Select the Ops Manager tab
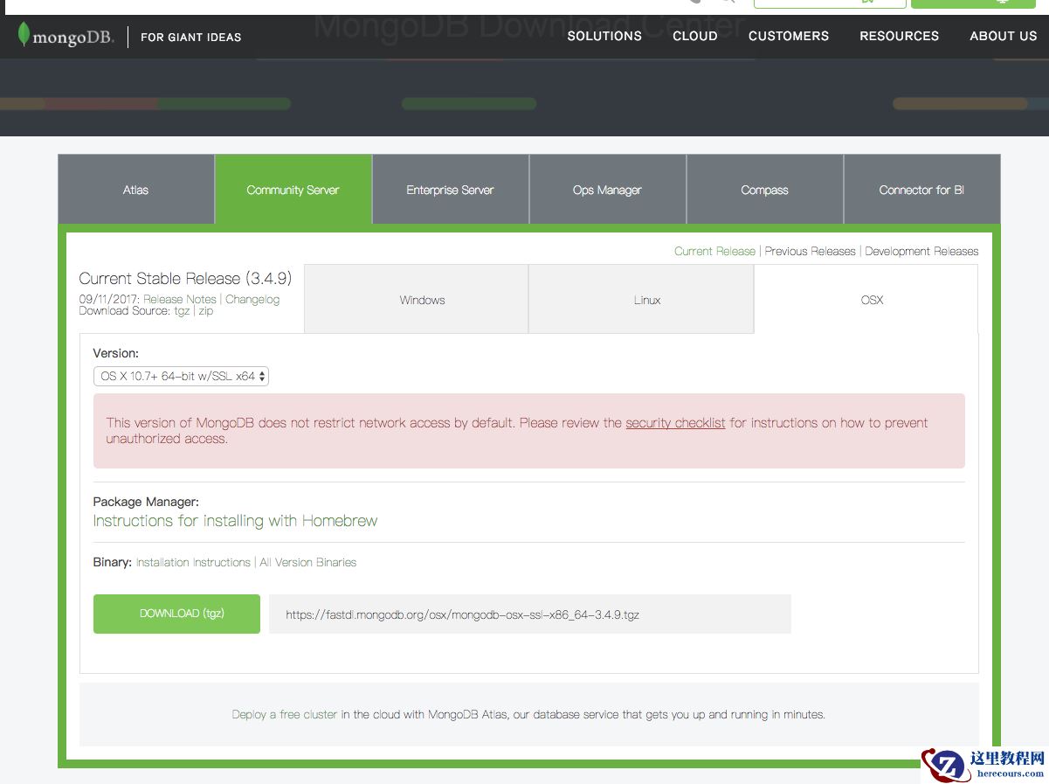1049x784 pixels. click(607, 189)
